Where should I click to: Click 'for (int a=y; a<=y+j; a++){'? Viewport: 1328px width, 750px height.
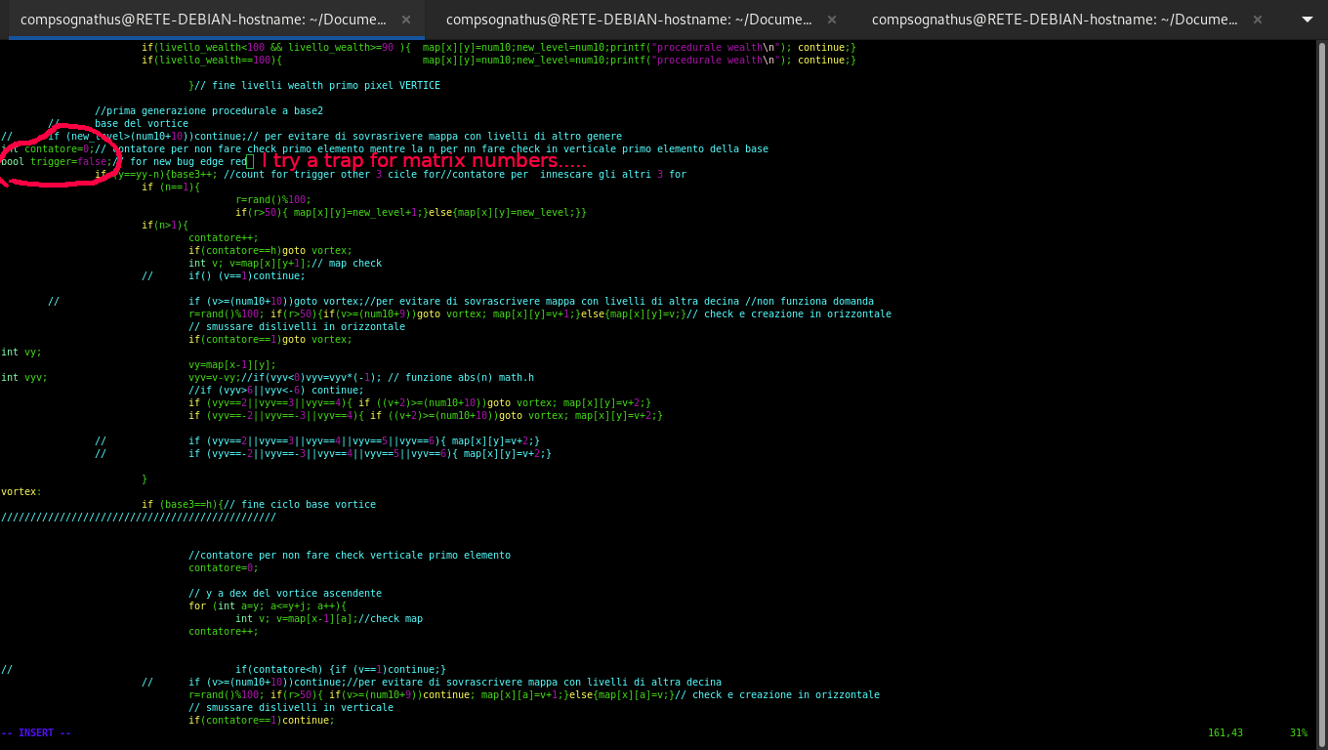click(268, 606)
